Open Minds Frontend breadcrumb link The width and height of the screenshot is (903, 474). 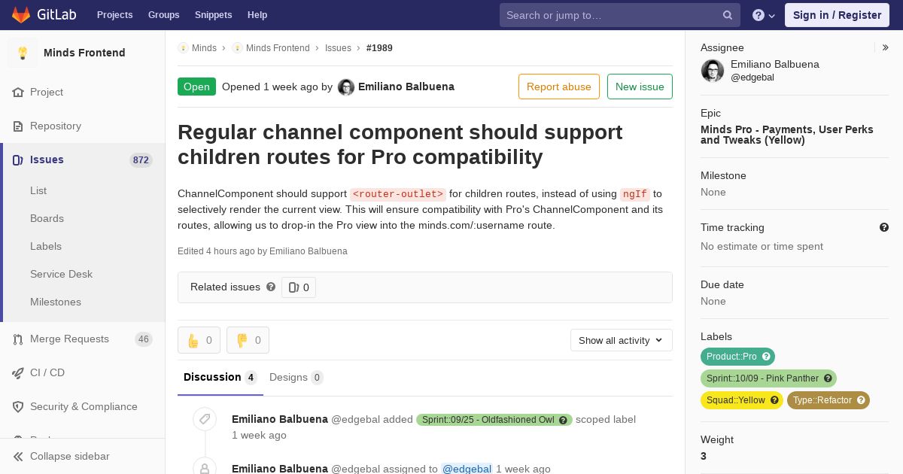coord(278,48)
